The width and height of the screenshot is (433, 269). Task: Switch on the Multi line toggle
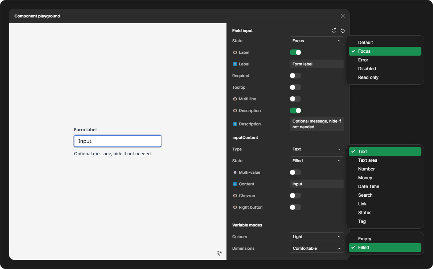tap(295, 99)
